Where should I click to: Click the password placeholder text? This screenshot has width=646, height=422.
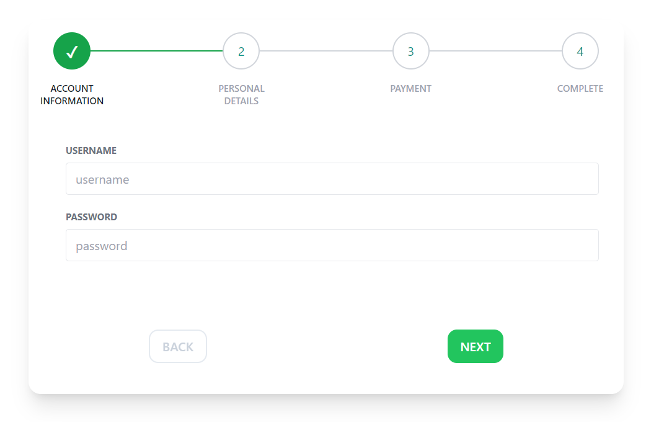102,246
